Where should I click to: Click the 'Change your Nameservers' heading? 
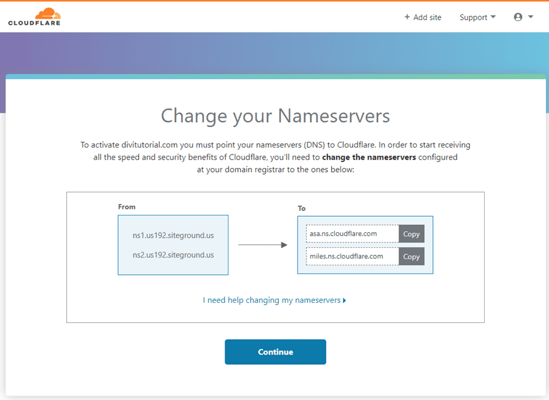[x=275, y=116]
